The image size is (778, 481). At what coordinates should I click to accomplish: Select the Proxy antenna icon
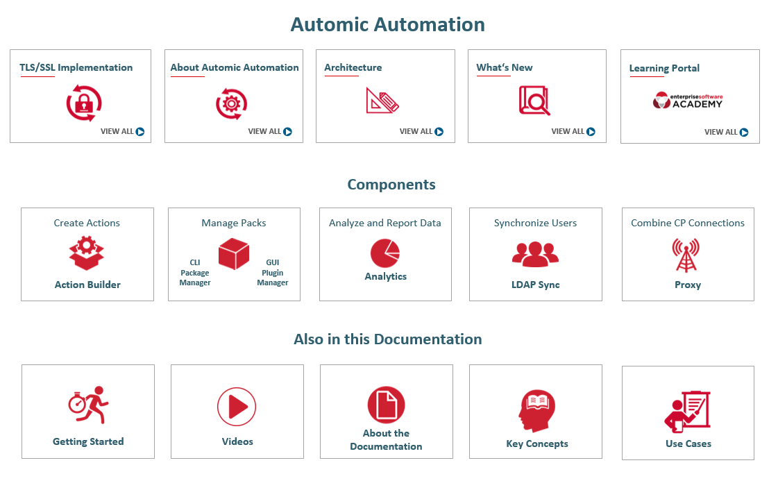point(687,252)
